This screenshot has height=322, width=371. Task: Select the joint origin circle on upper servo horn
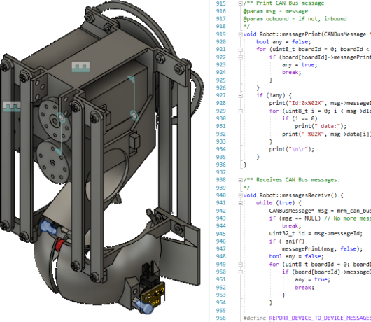coord(61,117)
